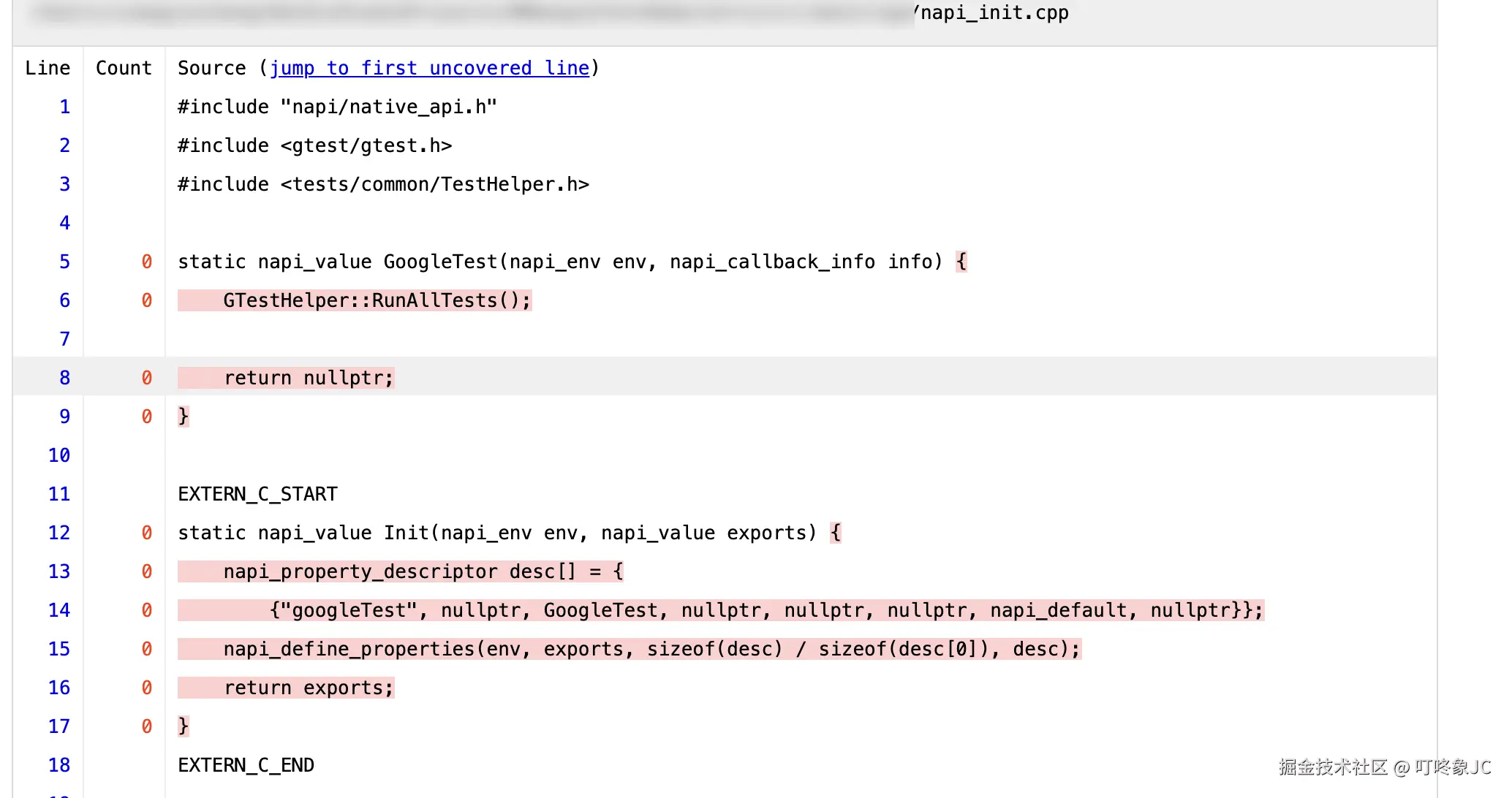The height and width of the screenshot is (798, 1512).
Task: Select the highlighted GTestHelper::RunAllTests(); line
Action: coord(355,300)
